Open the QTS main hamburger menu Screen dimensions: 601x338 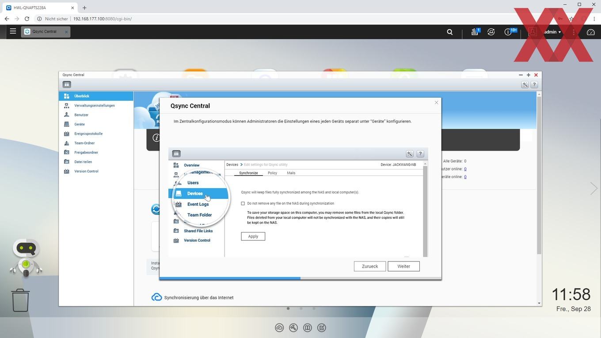[x=13, y=31]
